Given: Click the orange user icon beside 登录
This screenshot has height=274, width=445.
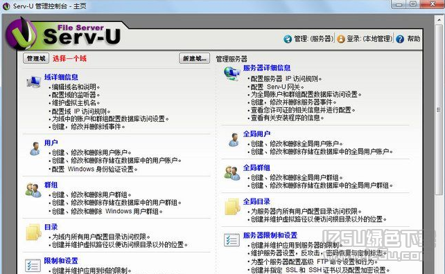Looking at the screenshot, I should (341, 39).
